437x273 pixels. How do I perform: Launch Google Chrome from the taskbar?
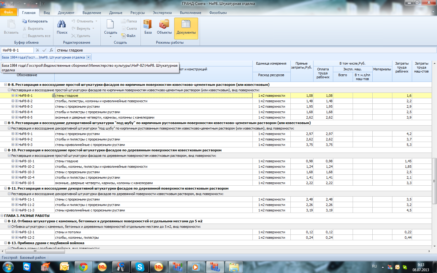[x=83, y=267]
